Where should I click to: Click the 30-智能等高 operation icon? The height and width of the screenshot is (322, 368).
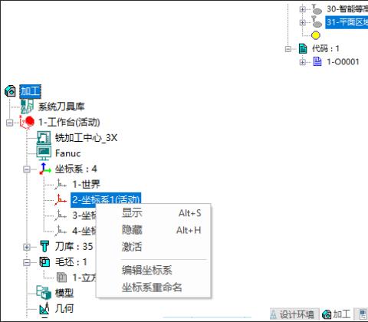pos(317,9)
